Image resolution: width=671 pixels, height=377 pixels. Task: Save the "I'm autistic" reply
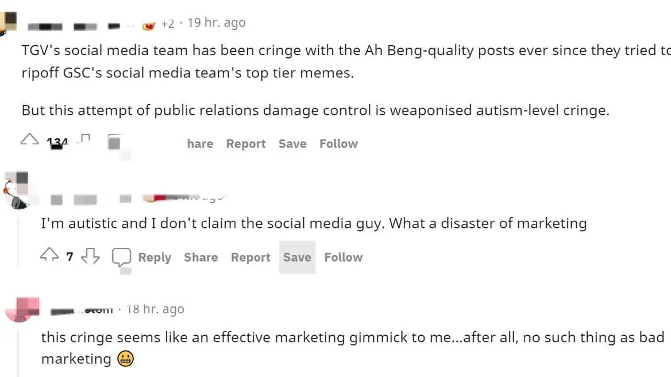click(x=297, y=258)
